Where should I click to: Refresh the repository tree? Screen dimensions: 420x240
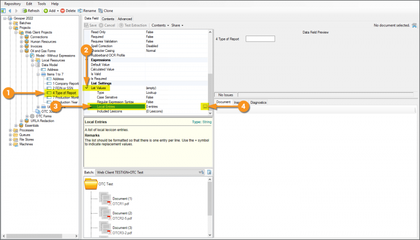tap(31, 10)
